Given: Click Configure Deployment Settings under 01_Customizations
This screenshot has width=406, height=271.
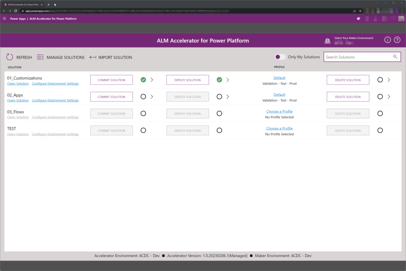Looking at the screenshot, I should [x=55, y=83].
